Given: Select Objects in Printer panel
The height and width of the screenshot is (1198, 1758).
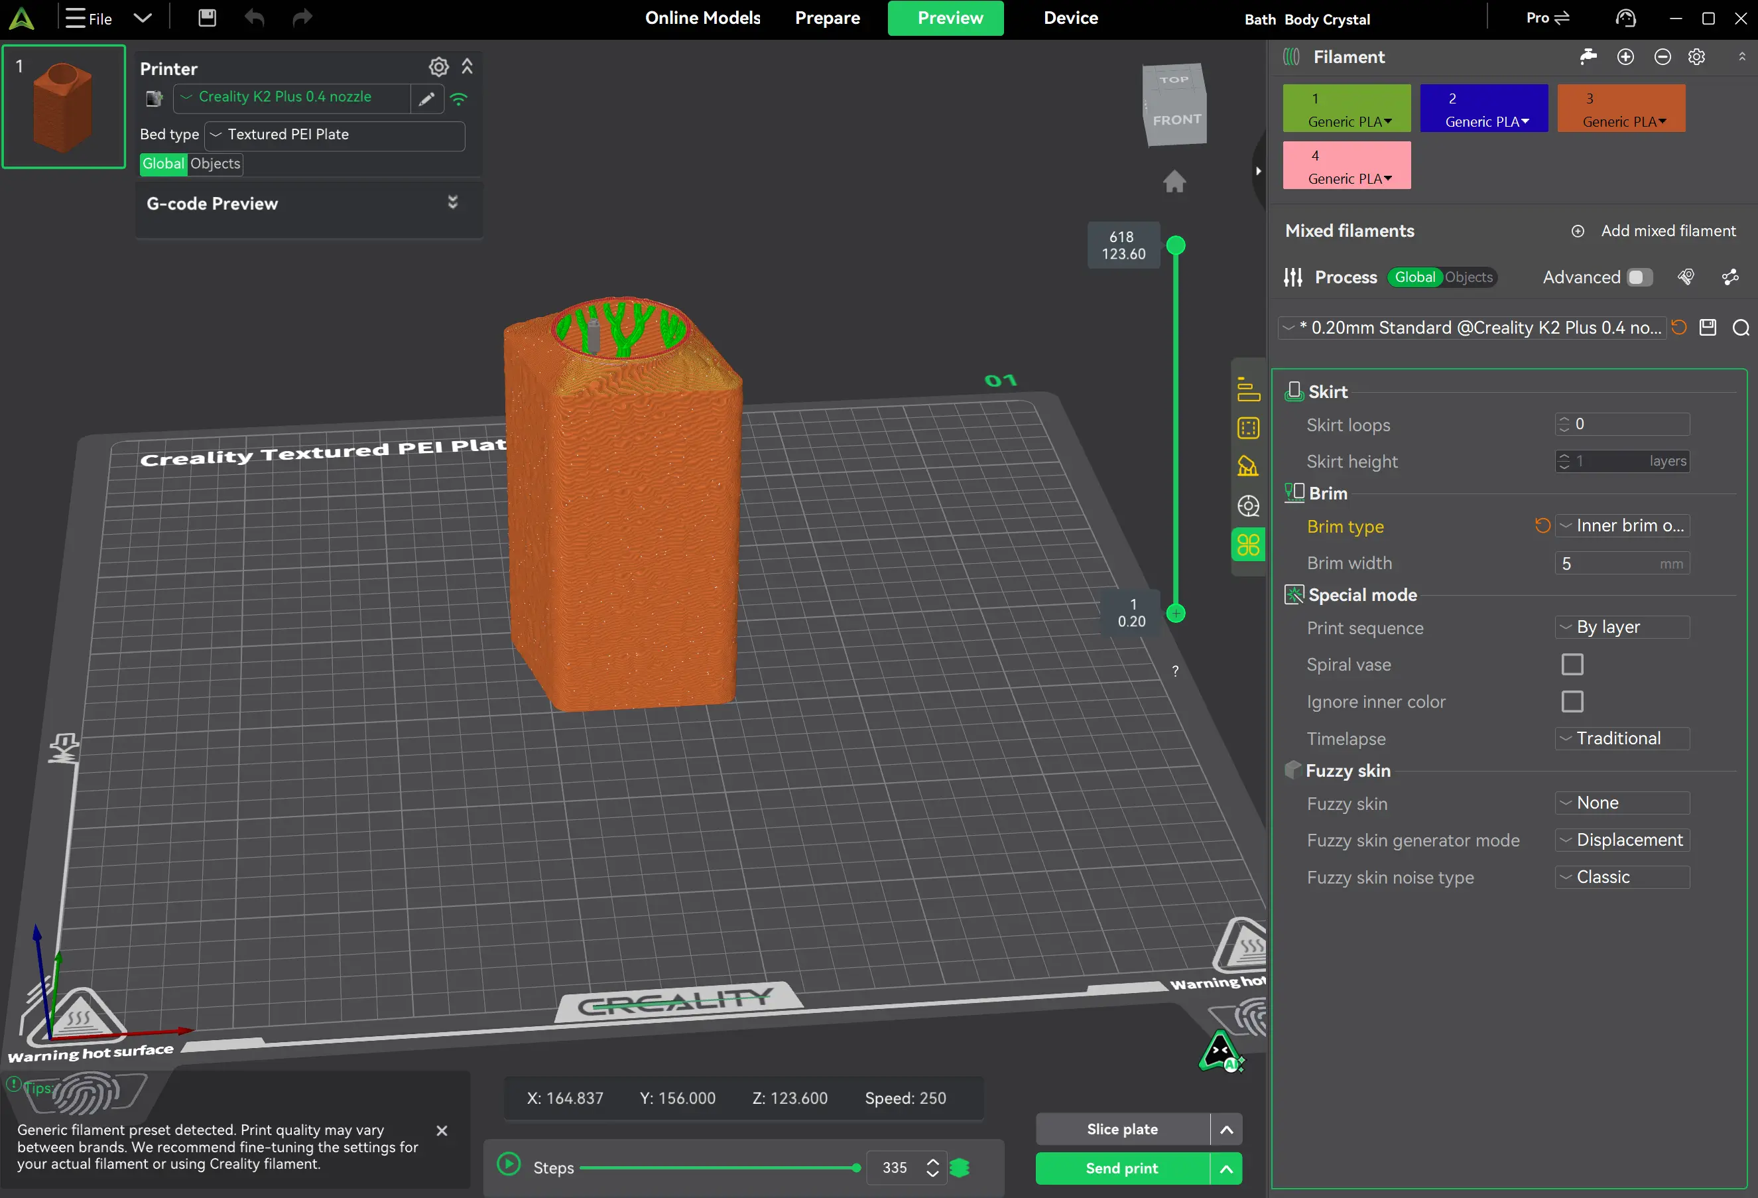Looking at the screenshot, I should [x=215, y=163].
